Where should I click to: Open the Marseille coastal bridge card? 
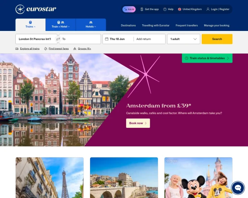coord(124,178)
